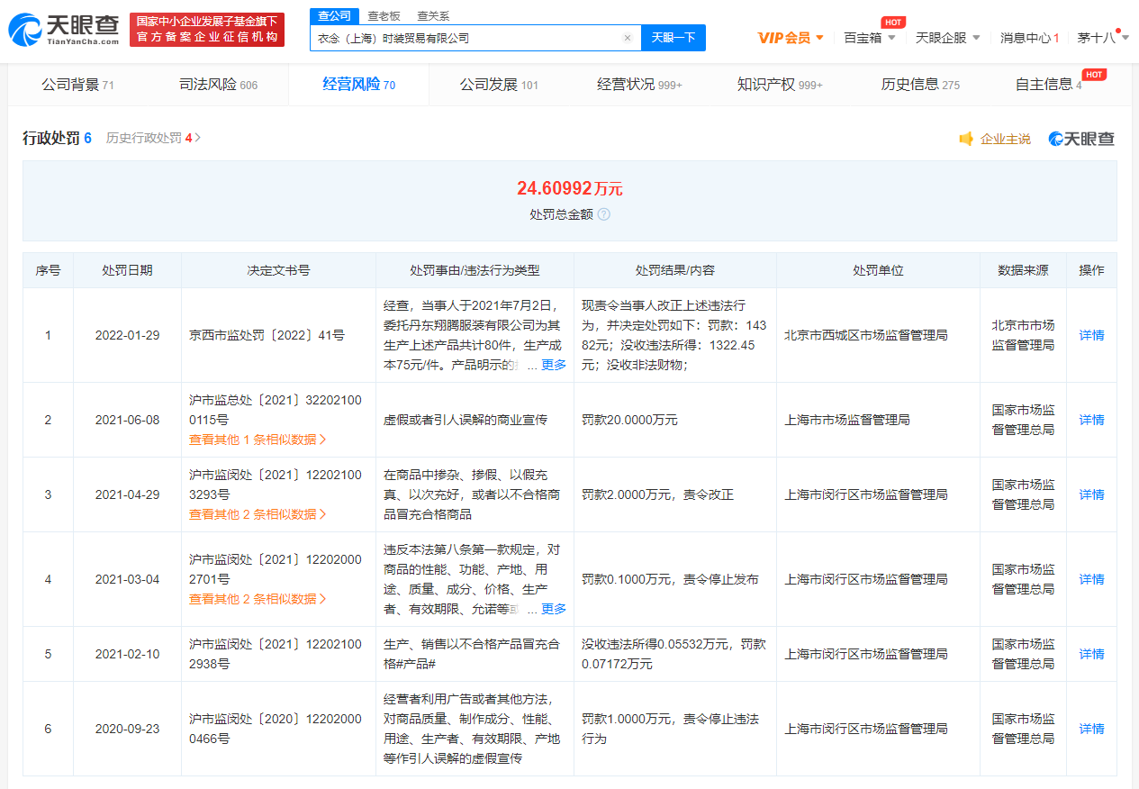Screen dimensions: 1139x789
Task: Open the VIP会员 dropdown
Action: [x=791, y=38]
